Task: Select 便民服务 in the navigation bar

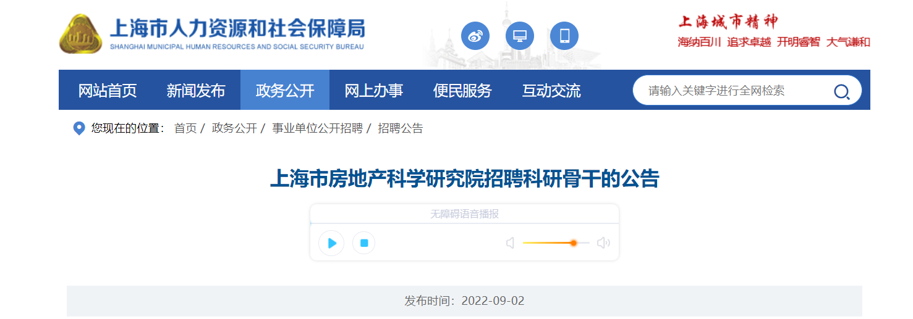Action: tap(462, 90)
